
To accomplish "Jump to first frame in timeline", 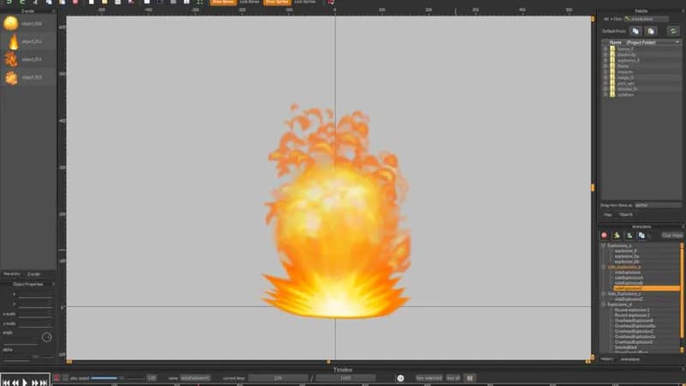I will [x=6, y=383].
